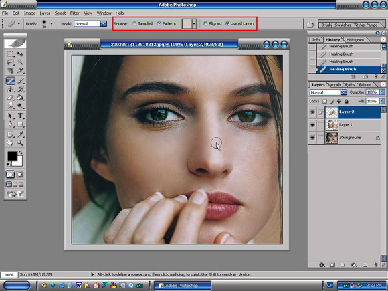
Task: Select the Clone Stamp tool
Action: click(11, 89)
